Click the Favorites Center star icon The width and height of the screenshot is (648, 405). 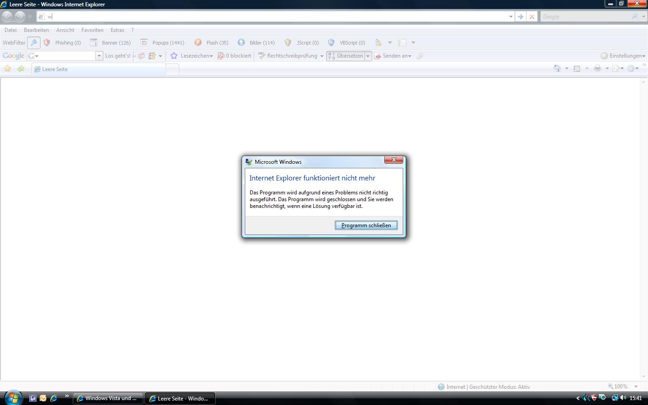click(8, 69)
